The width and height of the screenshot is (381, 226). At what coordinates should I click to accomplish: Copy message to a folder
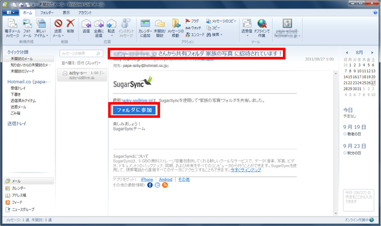(221, 21)
